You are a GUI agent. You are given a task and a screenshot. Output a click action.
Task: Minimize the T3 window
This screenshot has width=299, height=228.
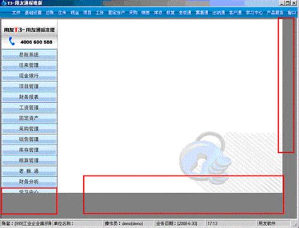coord(282,3)
